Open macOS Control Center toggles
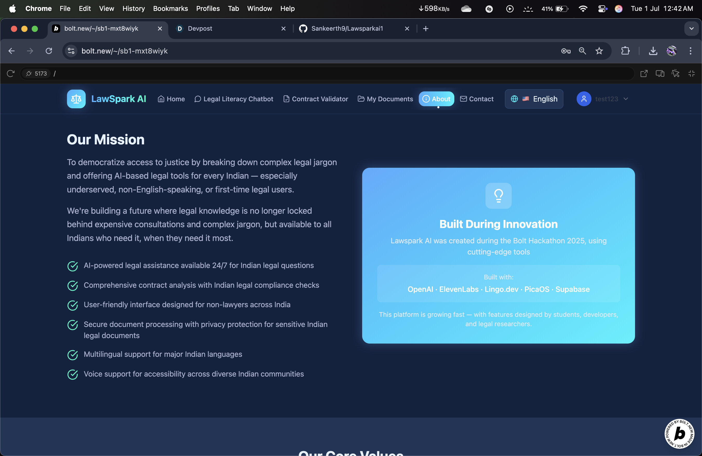Screen dimensions: 702x456 tap(602, 9)
